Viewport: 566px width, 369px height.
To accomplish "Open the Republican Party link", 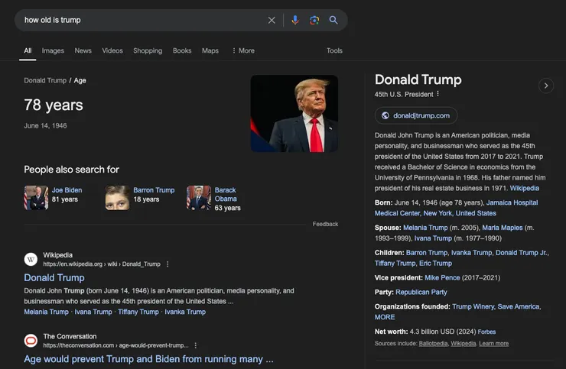I will (x=421, y=292).
